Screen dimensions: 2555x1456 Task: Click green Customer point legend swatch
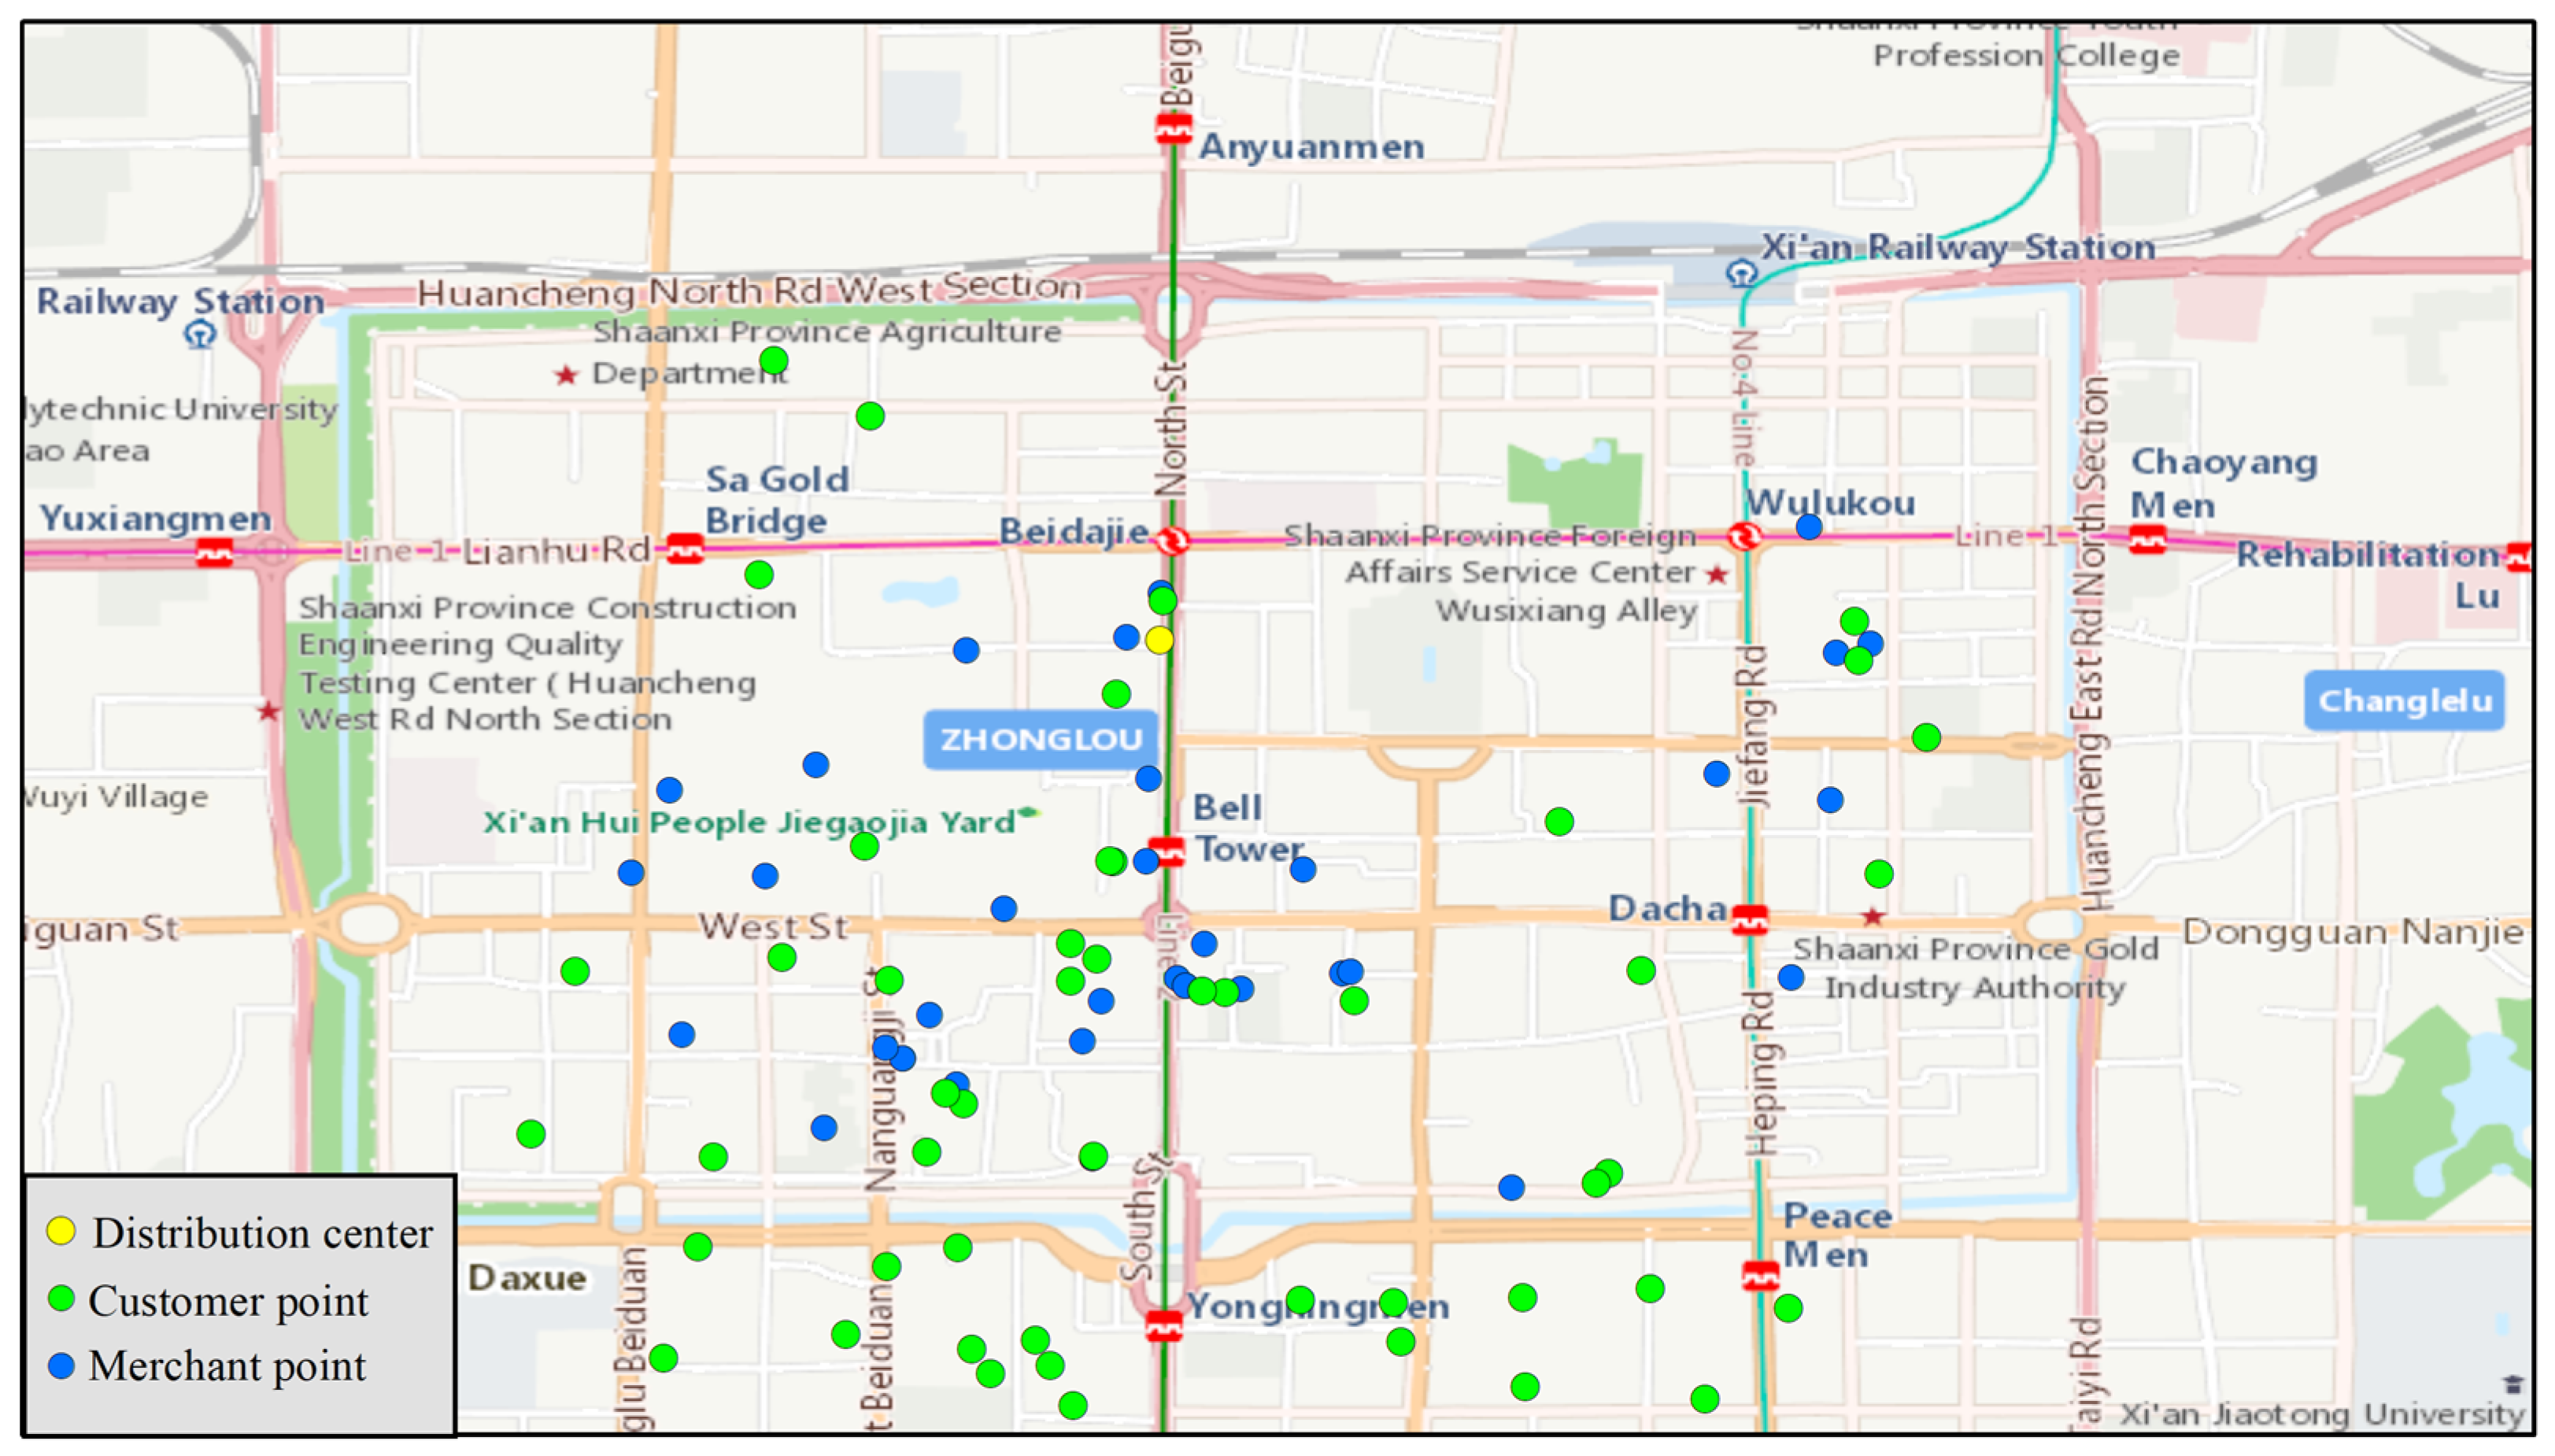(x=61, y=1298)
